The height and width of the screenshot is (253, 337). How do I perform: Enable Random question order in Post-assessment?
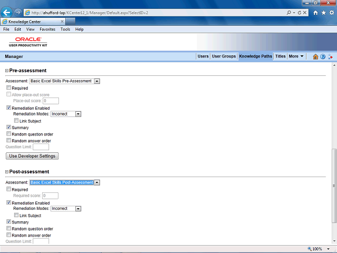[x=8, y=228]
